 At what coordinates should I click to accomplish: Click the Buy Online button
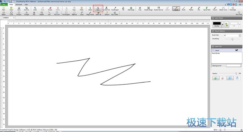click(115, 13)
